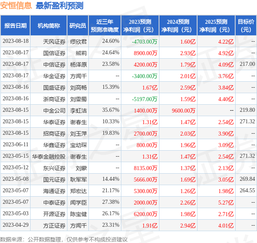The width and height of the screenshot is (257, 243).
Task: Select the 目标价 column header
Action: [246, 25]
